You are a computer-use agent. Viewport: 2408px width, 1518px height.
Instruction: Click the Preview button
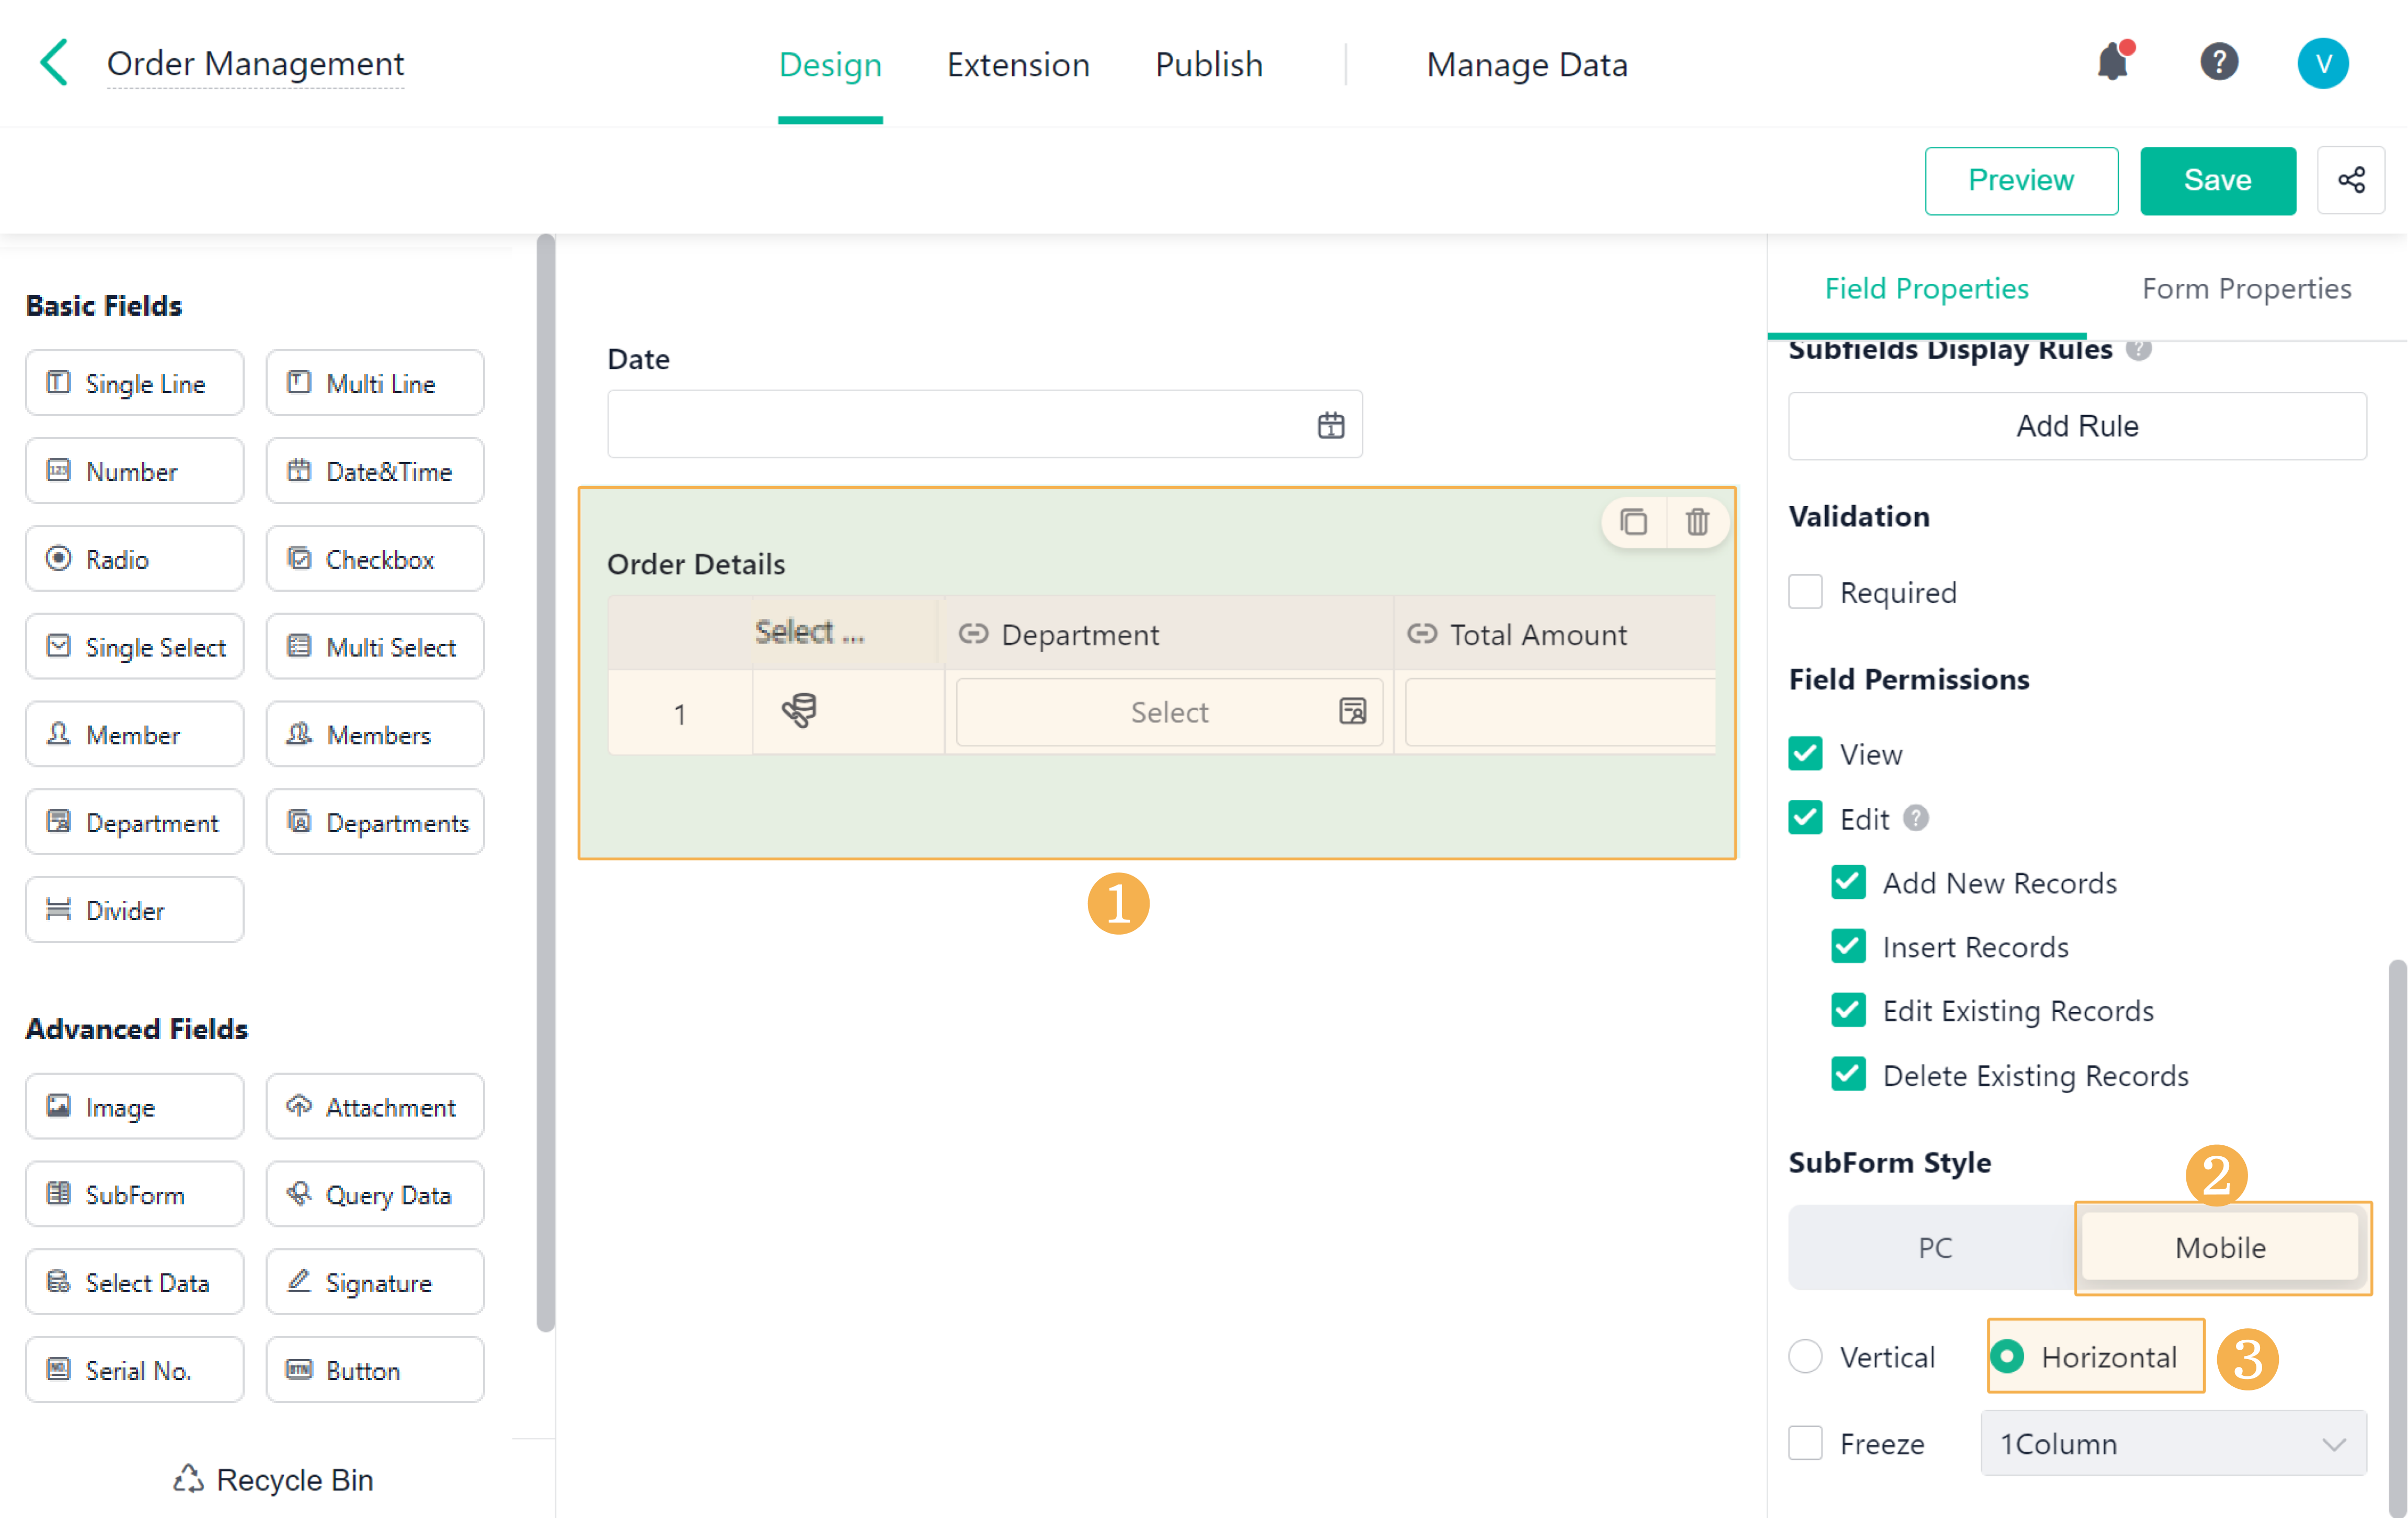point(2020,180)
